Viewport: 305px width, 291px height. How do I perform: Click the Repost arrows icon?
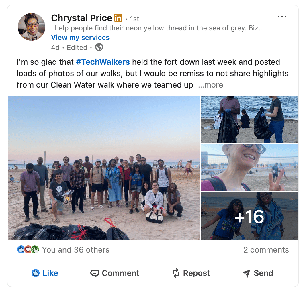[176, 273]
